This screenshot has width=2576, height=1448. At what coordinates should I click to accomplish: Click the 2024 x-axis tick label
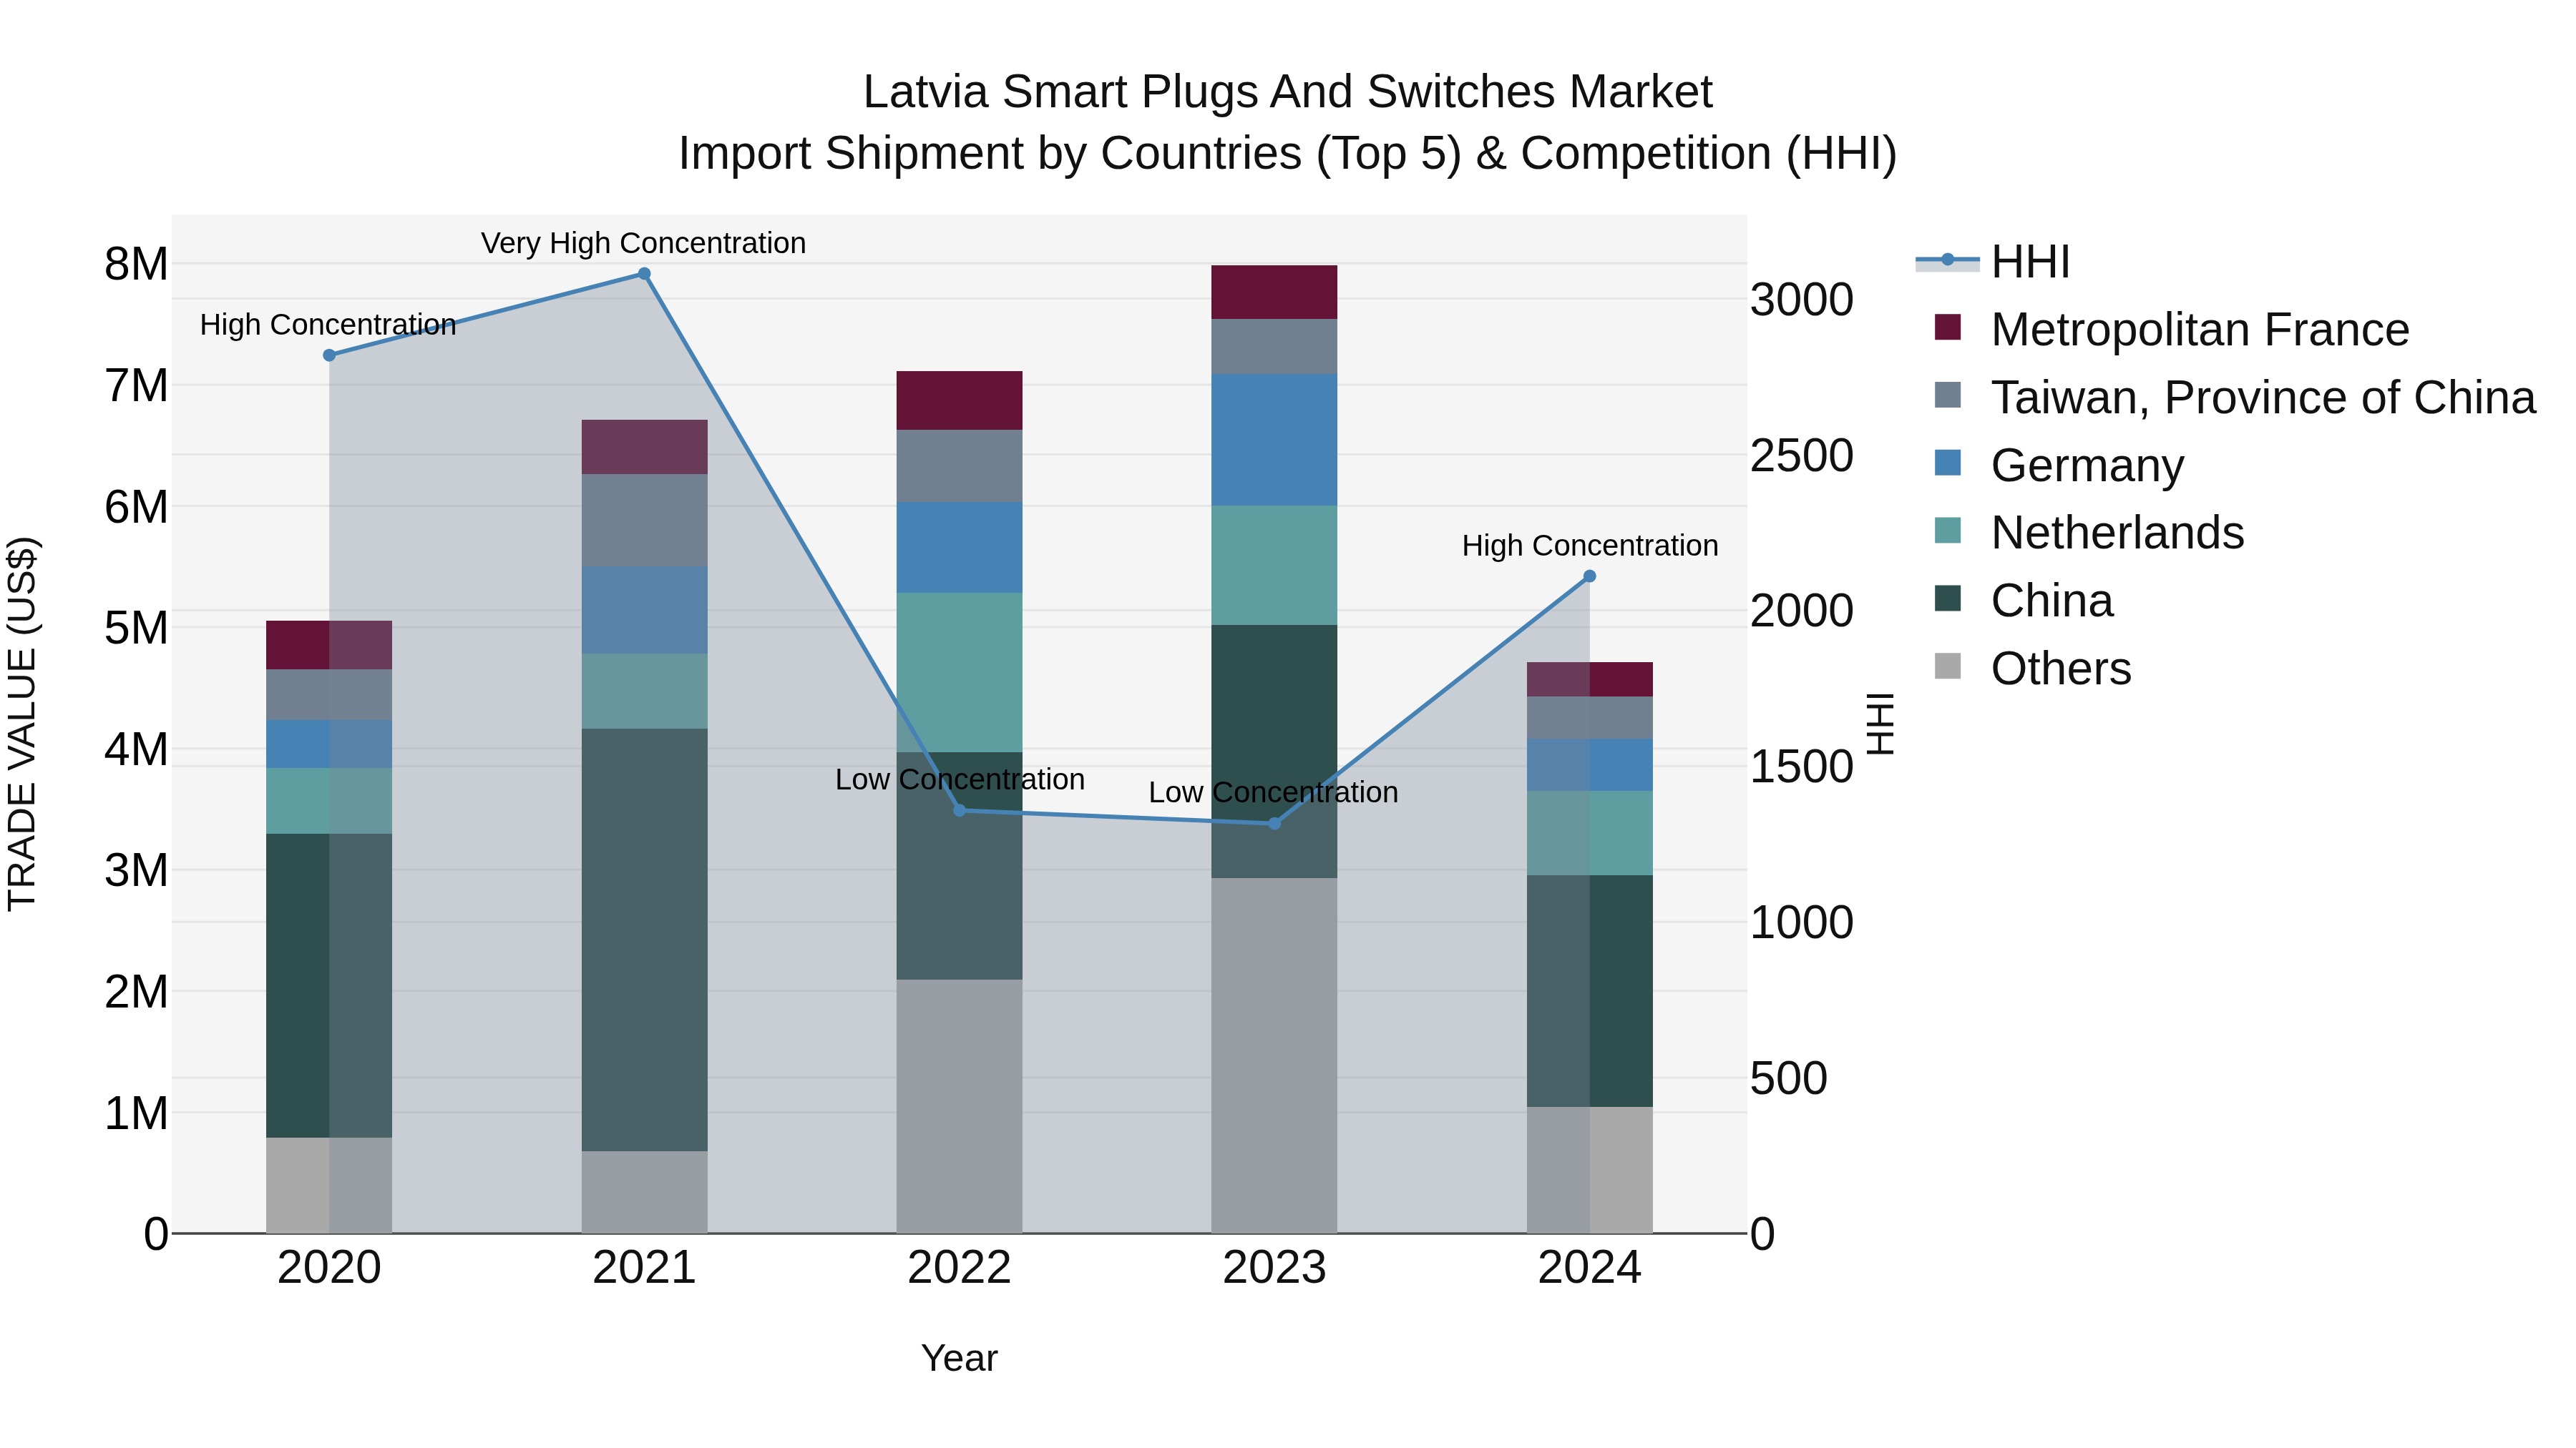click(1590, 1268)
